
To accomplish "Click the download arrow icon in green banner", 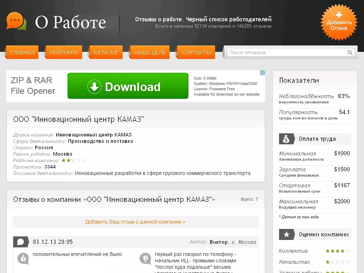I will pos(94,87).
